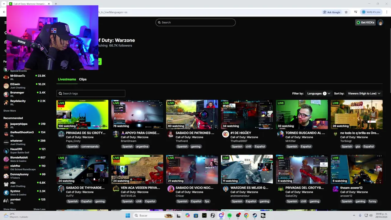Open Spotify from the taskbar
The image size is (391, 220).
tap(229, 215)
